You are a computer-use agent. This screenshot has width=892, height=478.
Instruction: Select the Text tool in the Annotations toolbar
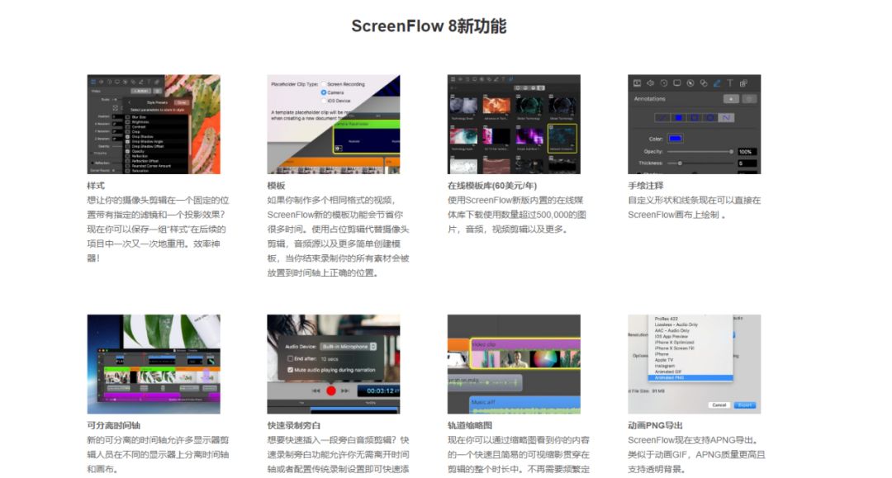click(729, 83)
